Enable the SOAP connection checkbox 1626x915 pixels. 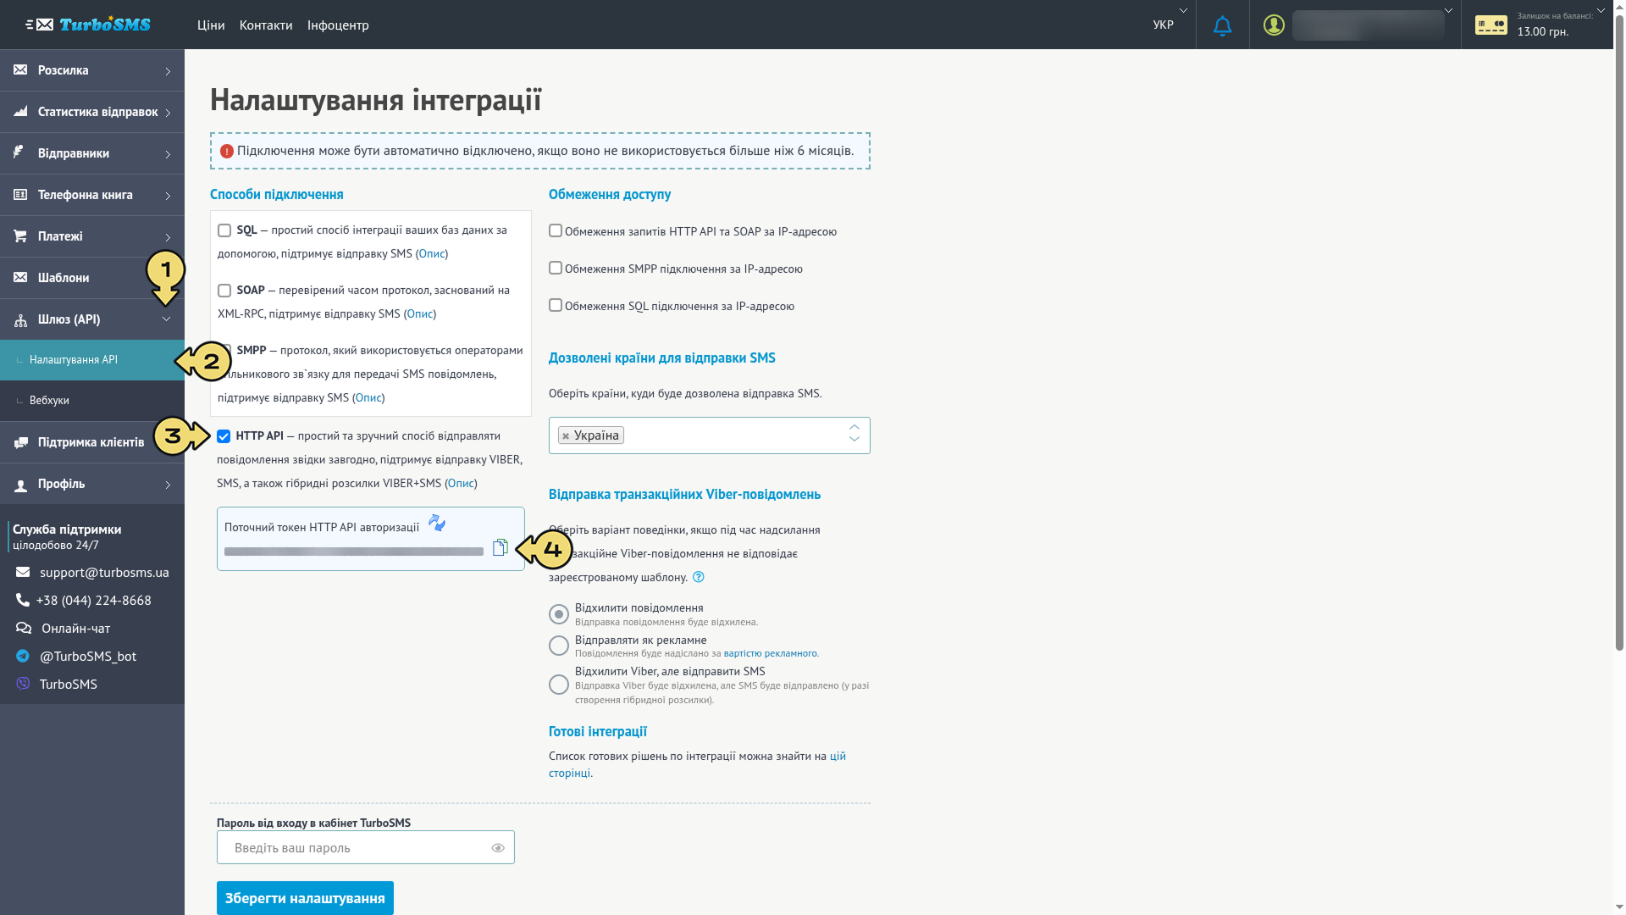[224, 291]
